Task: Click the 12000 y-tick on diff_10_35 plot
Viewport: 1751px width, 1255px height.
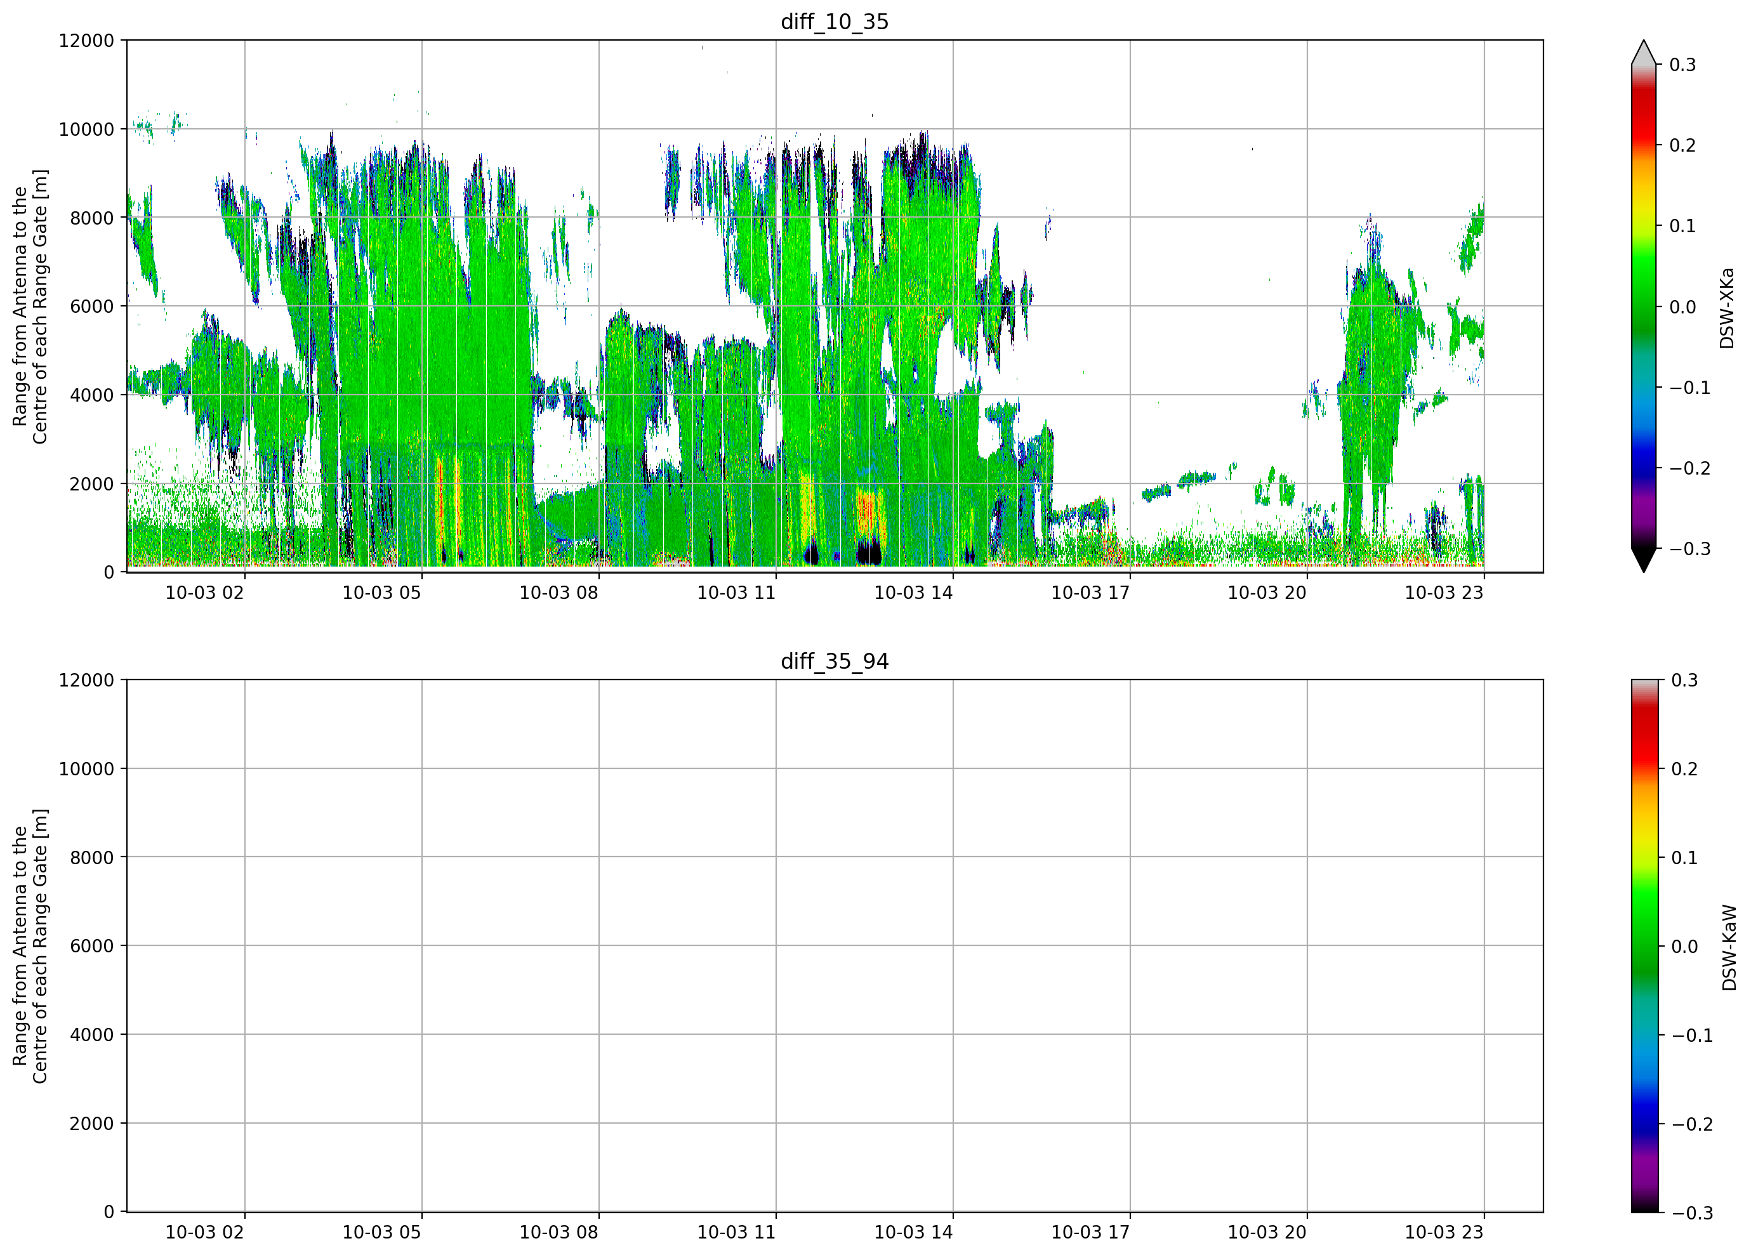Action: (x=86, y=40)
